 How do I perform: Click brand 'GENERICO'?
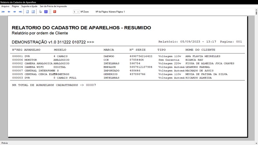(110, 74)
